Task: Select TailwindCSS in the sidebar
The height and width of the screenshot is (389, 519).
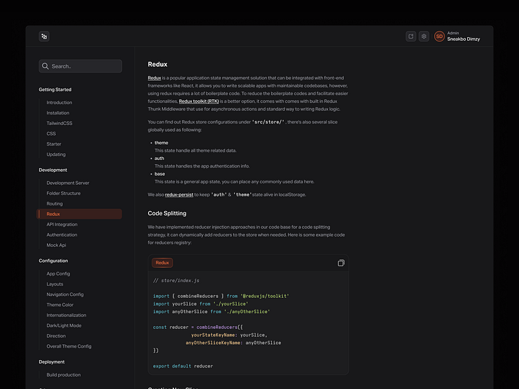Action: coord(59,123)
